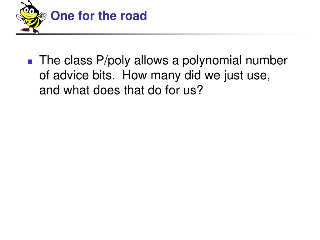Click the word 'One' in the title
320x240 pixels.
click(62, 16)
